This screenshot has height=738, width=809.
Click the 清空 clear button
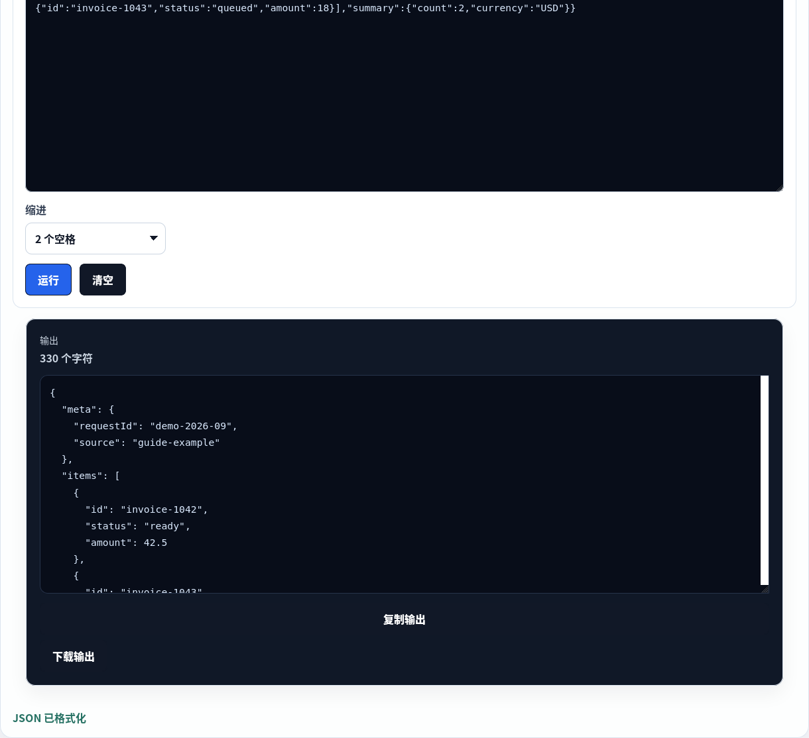[103, 280]
